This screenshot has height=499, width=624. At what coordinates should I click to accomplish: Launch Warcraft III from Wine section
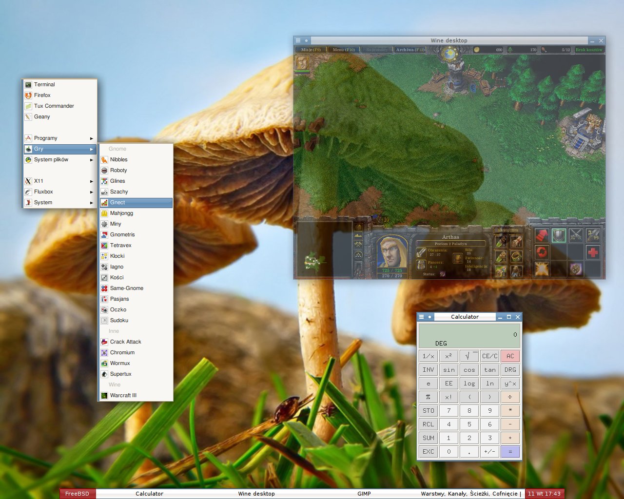pos(136,395)
